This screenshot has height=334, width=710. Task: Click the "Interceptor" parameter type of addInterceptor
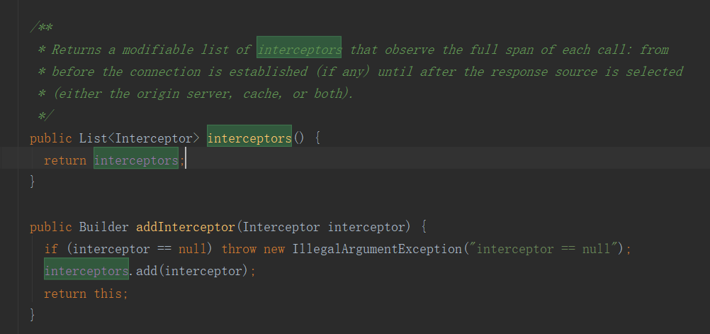pyautogui.click(x=281, y=227)
